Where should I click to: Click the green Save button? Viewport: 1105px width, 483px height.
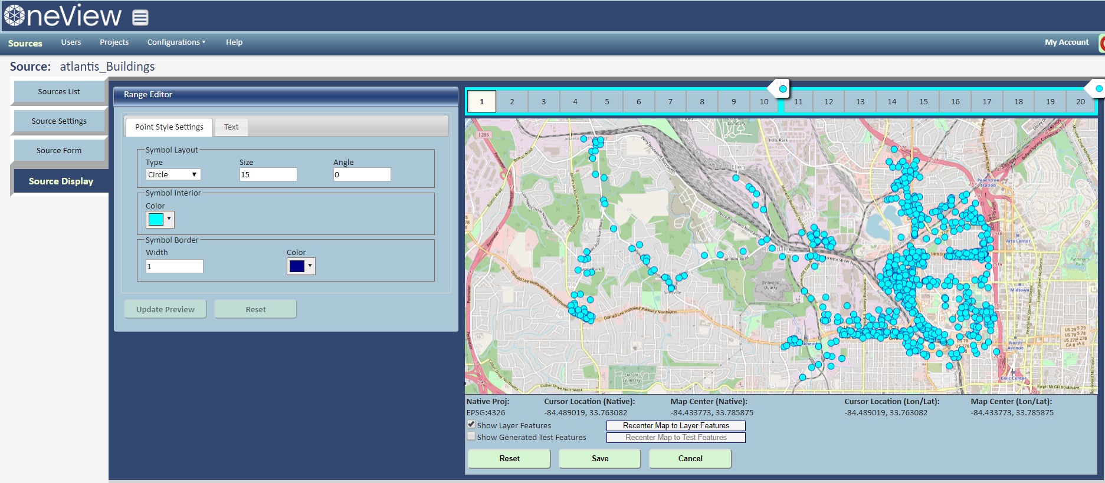[600, 458]
